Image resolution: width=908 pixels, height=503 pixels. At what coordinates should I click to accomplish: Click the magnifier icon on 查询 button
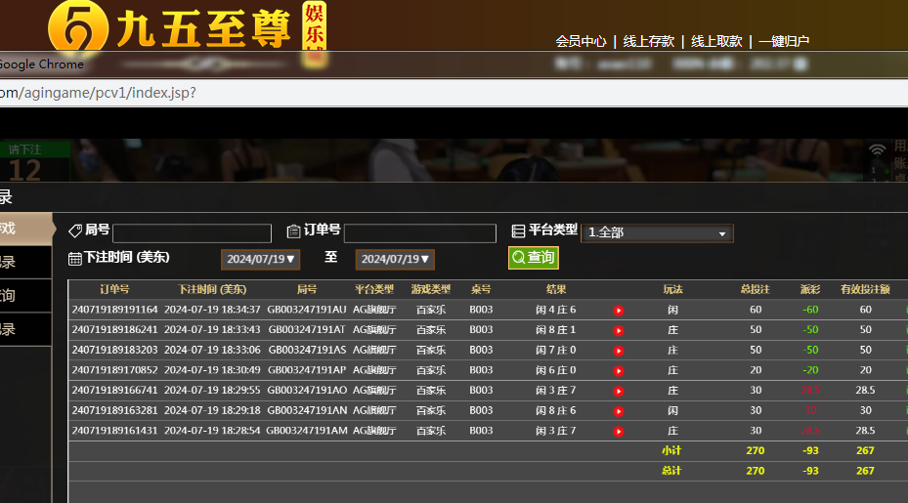518,258
